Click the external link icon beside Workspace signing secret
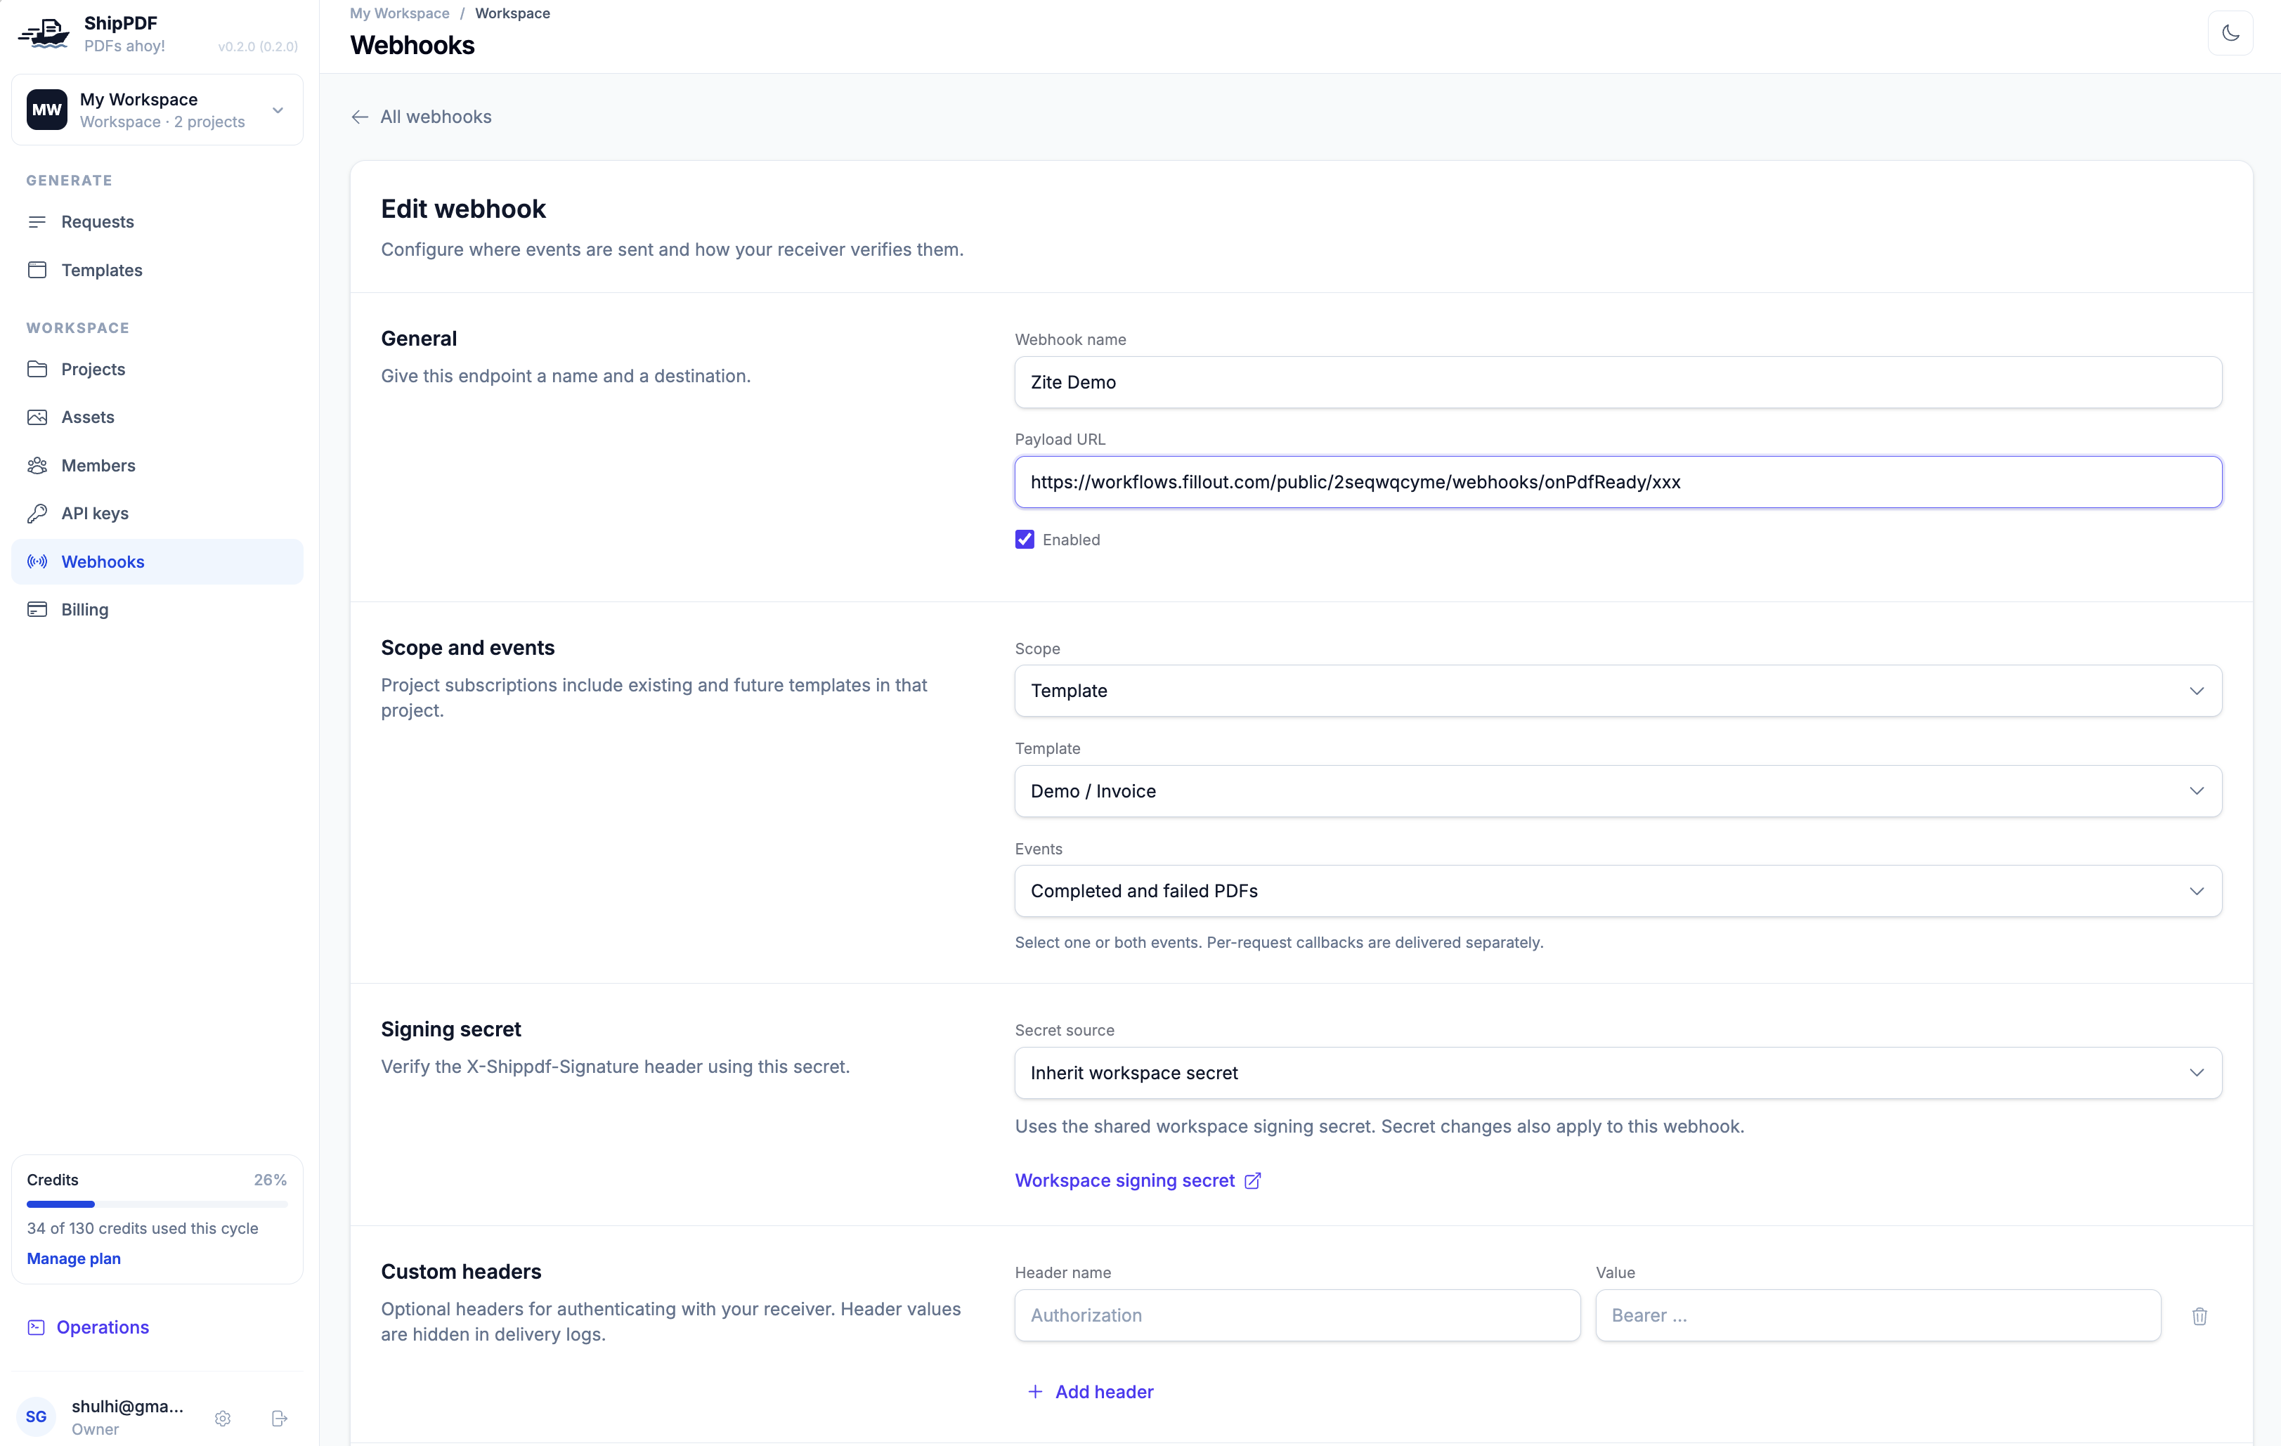Image resolution: width=2281 pixels, height=1446 pixels. click(1252, 1180)
